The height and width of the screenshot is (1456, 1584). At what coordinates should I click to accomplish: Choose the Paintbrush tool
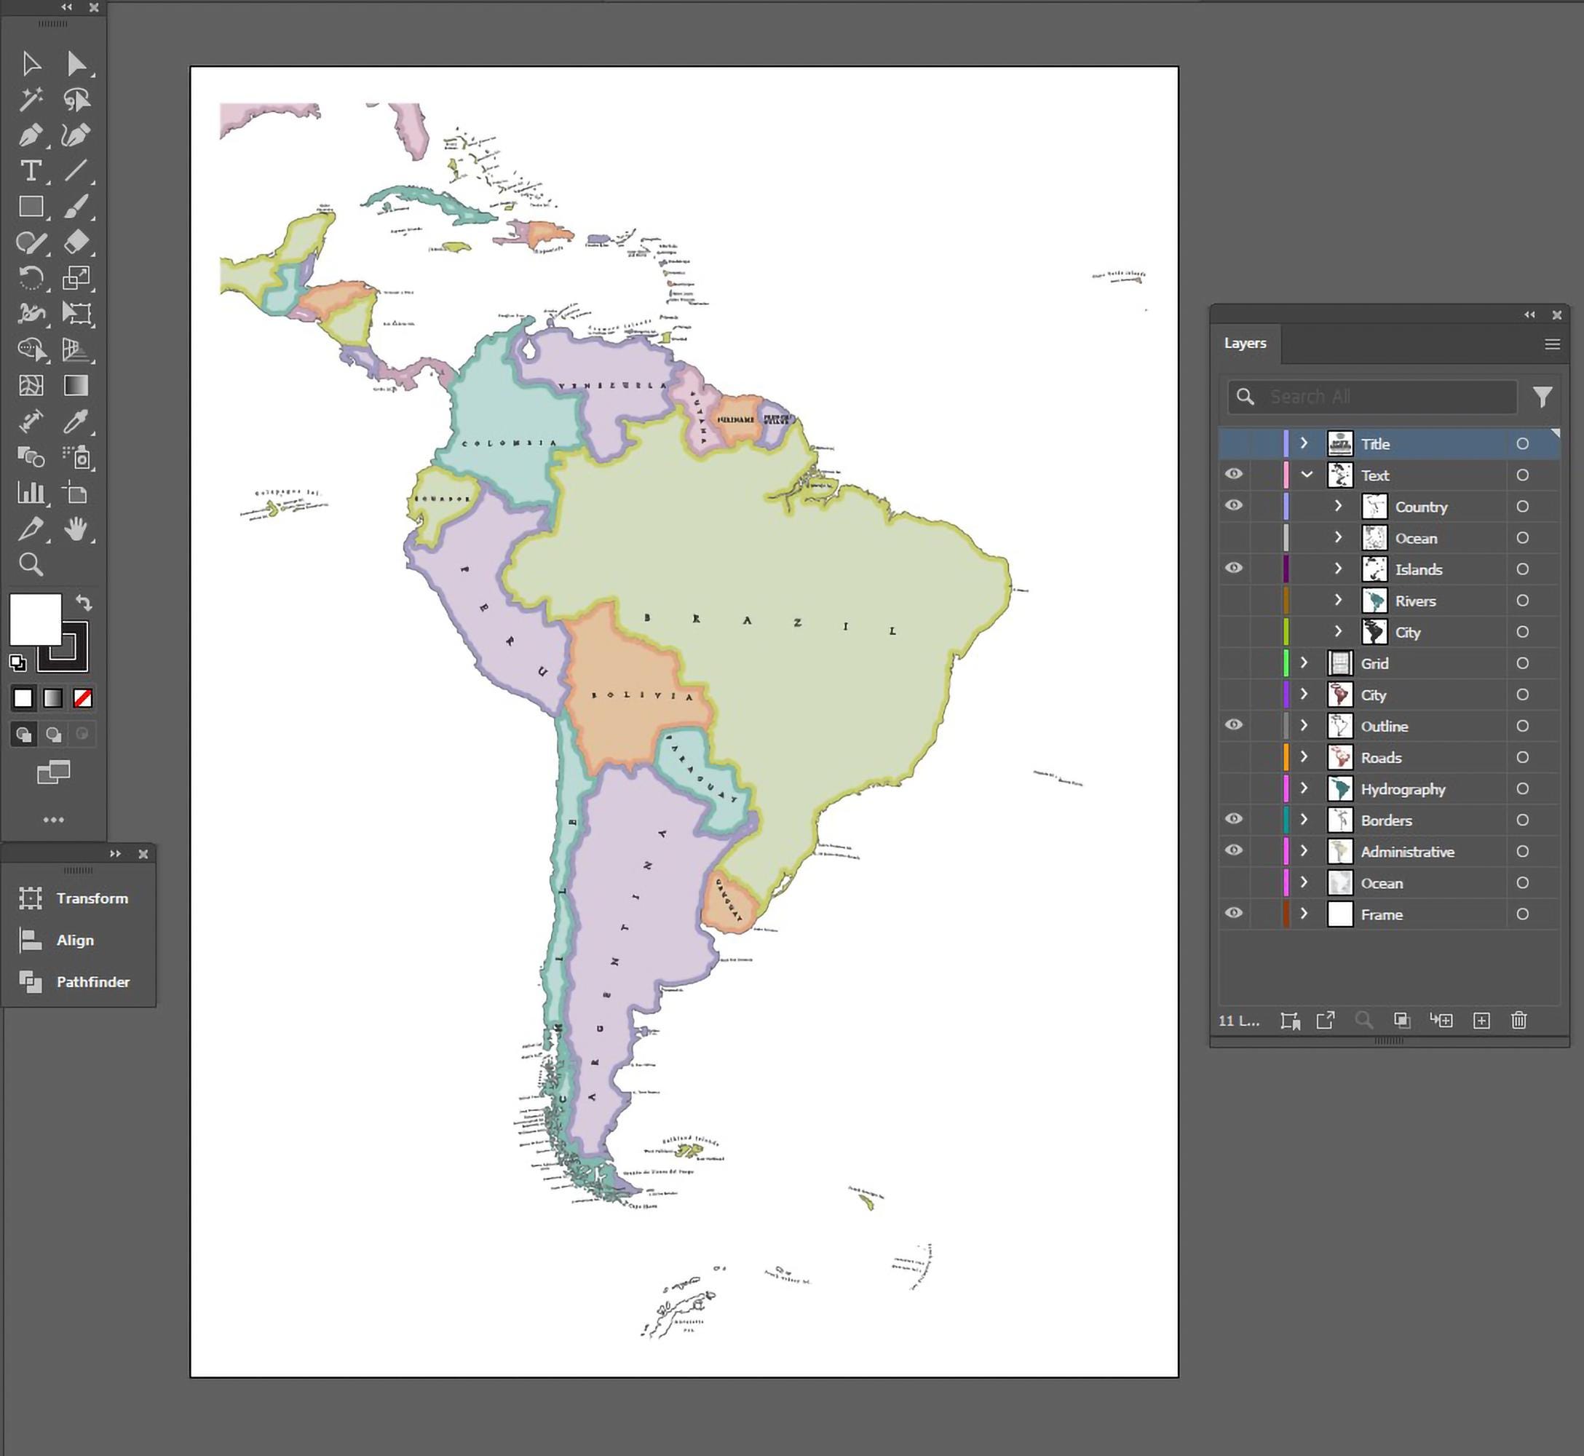(76, 207)
